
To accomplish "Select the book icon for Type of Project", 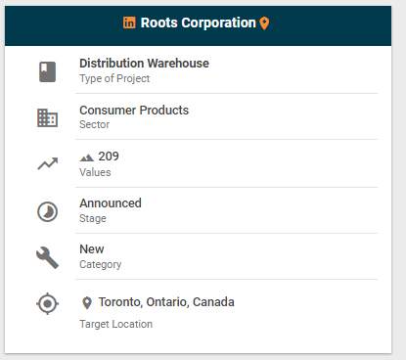I will pos(48,71).
